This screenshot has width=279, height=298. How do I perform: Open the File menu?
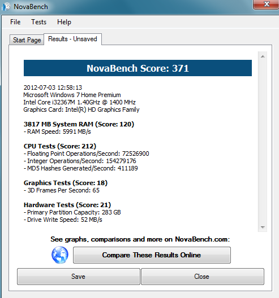coord(15,22)
